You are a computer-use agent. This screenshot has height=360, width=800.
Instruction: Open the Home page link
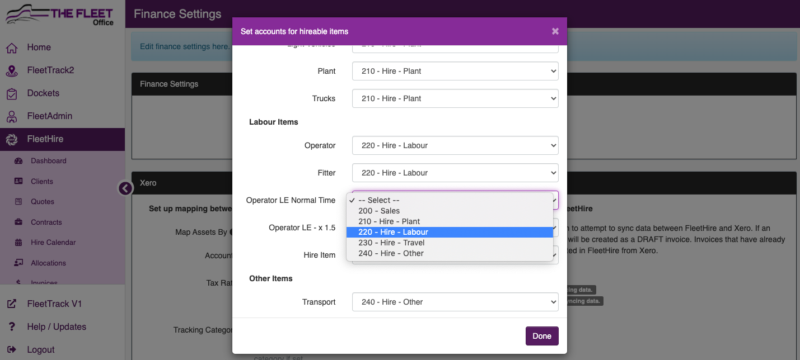pyautogui.click(x=39, y=48)
